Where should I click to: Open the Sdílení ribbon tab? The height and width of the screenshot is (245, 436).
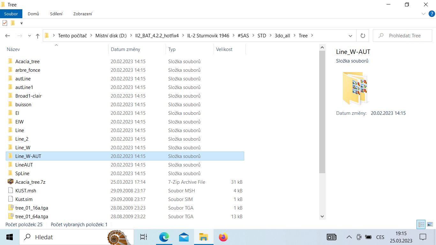(x=56, y=14)
